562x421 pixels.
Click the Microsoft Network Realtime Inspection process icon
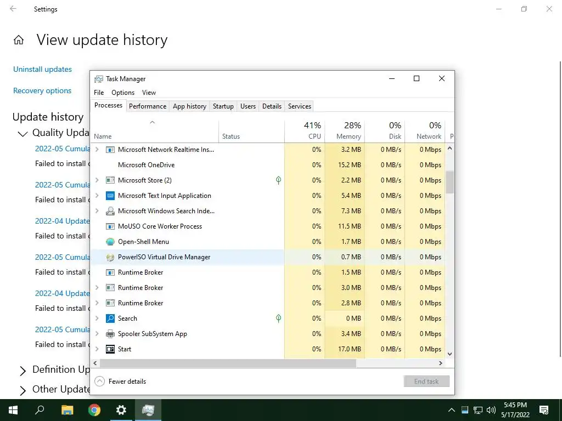pyautogui.click(x=110, y=150)
